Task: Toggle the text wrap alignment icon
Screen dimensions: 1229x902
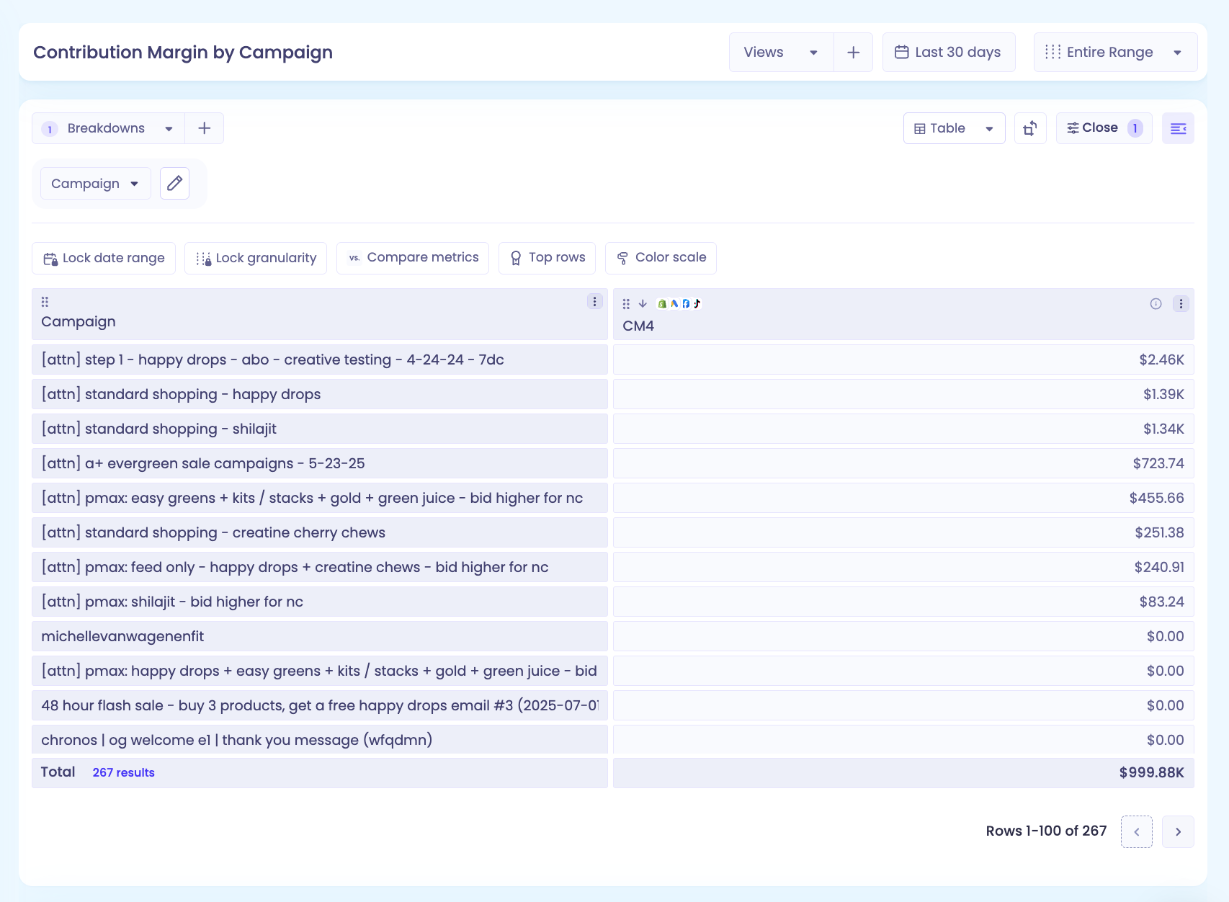Action: [x=1178, y=128]
